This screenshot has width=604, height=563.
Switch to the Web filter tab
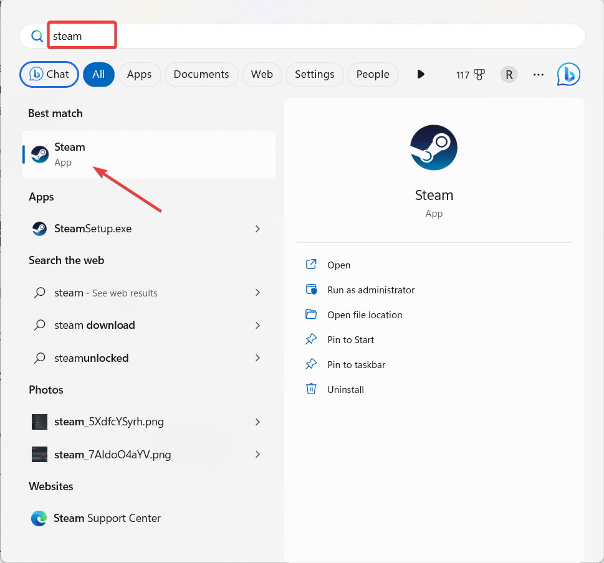[262, 74]
